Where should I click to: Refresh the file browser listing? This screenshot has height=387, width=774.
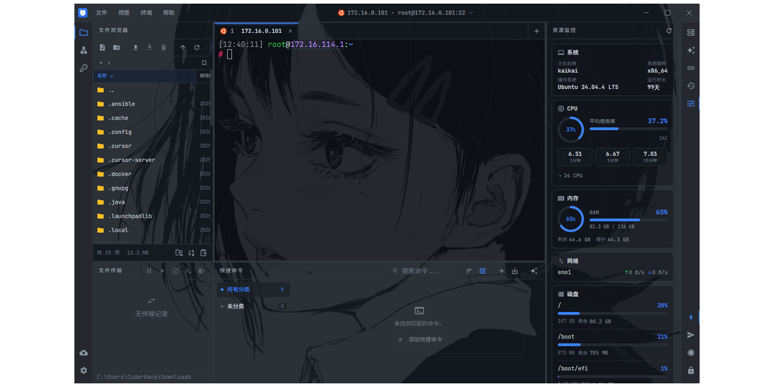(x=197, y=47)
